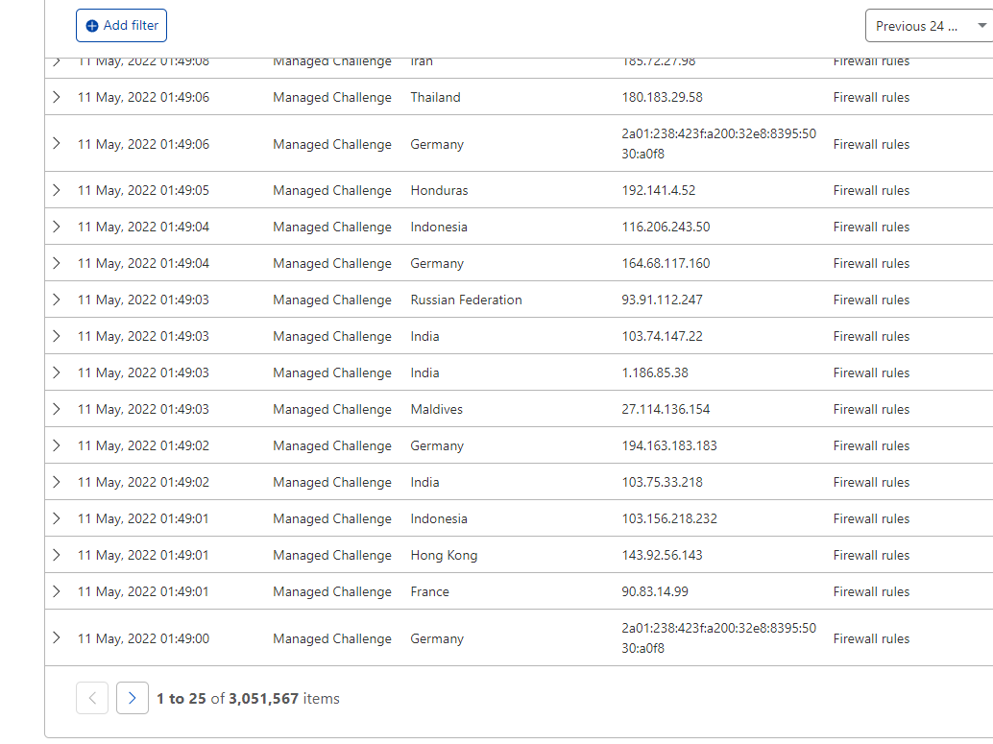The image size is (993, 744).
Task: Go to the next page of results
Action: pyautogui.click(x=133, y=698)
